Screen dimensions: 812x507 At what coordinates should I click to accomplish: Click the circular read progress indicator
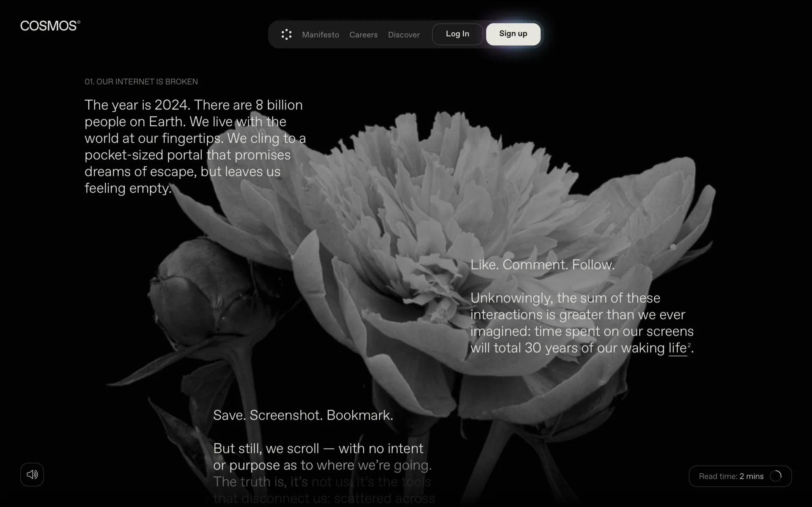pyautogui.click(x=776, y=476)
